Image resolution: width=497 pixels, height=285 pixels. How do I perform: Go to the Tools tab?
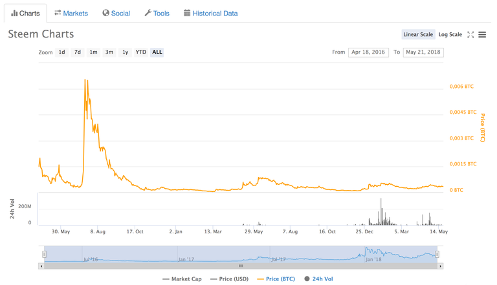[157, 14]
